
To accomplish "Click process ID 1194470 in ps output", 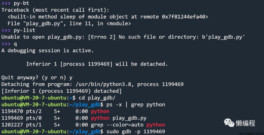I will point(12,112).
